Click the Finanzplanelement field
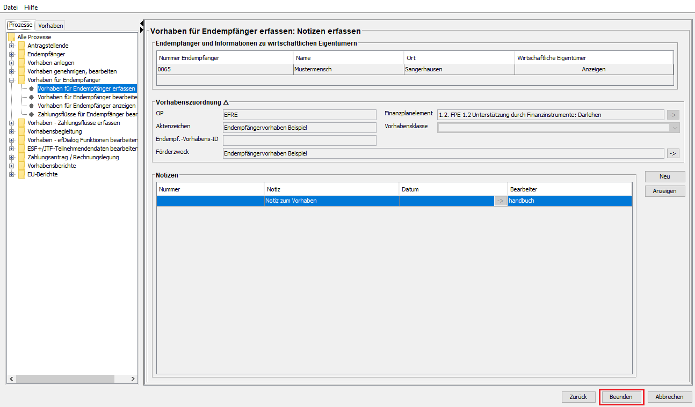Image resolution: width=695 pixels, height=407 pixels. click(551, 114)
